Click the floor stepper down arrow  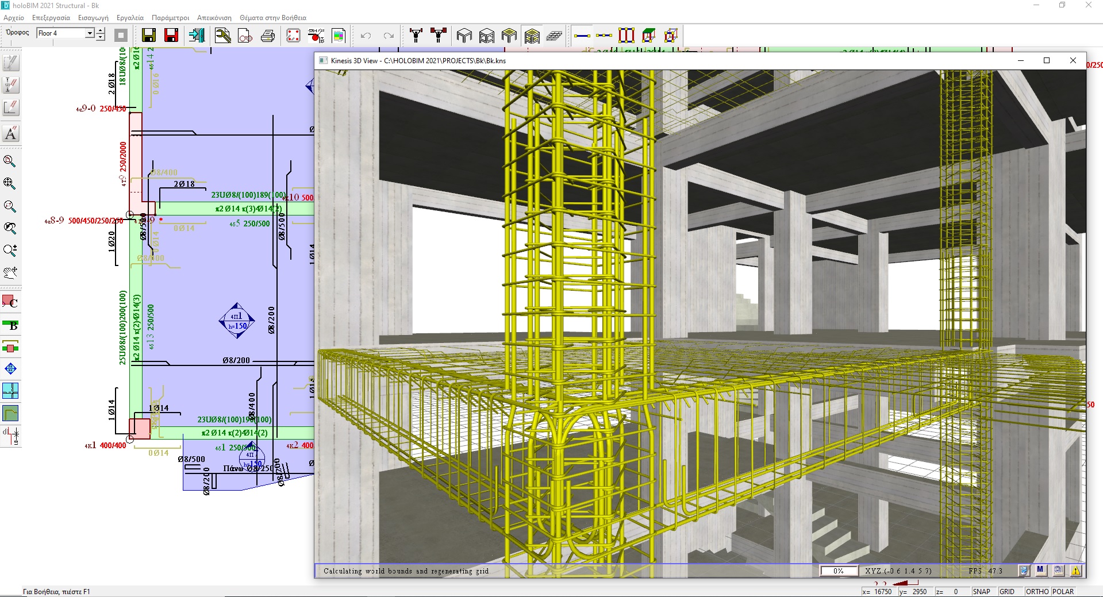(x=101, y=37)
